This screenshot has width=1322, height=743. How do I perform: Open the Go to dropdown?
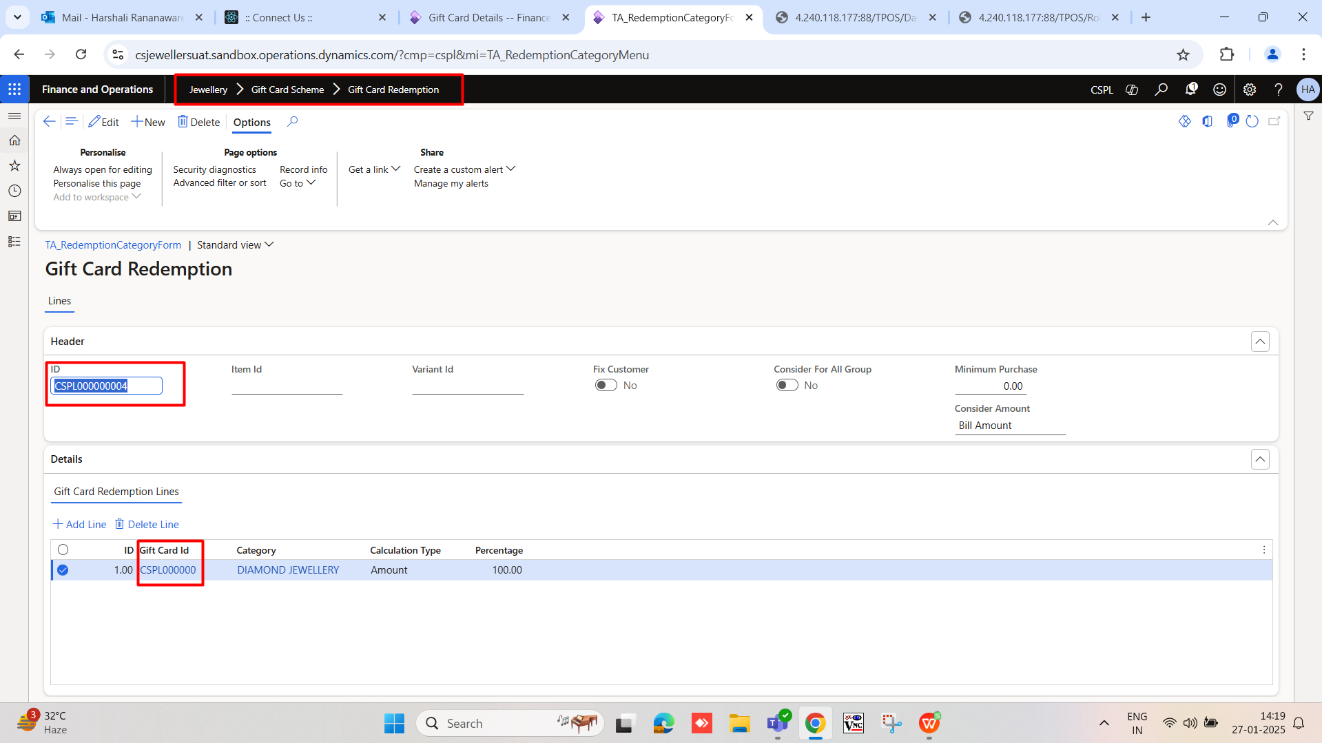[298, 183]
